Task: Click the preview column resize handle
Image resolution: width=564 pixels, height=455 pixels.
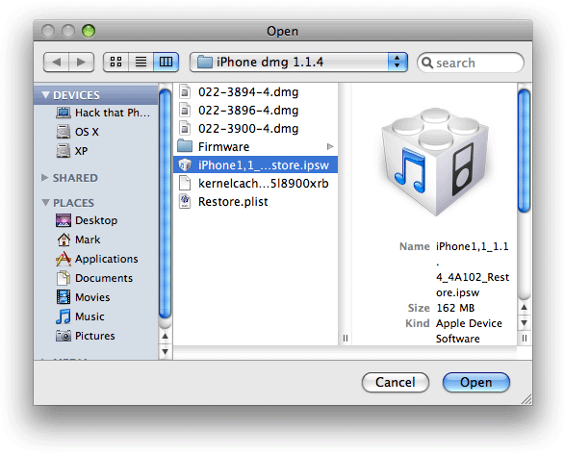Action: tap(525, 338)
